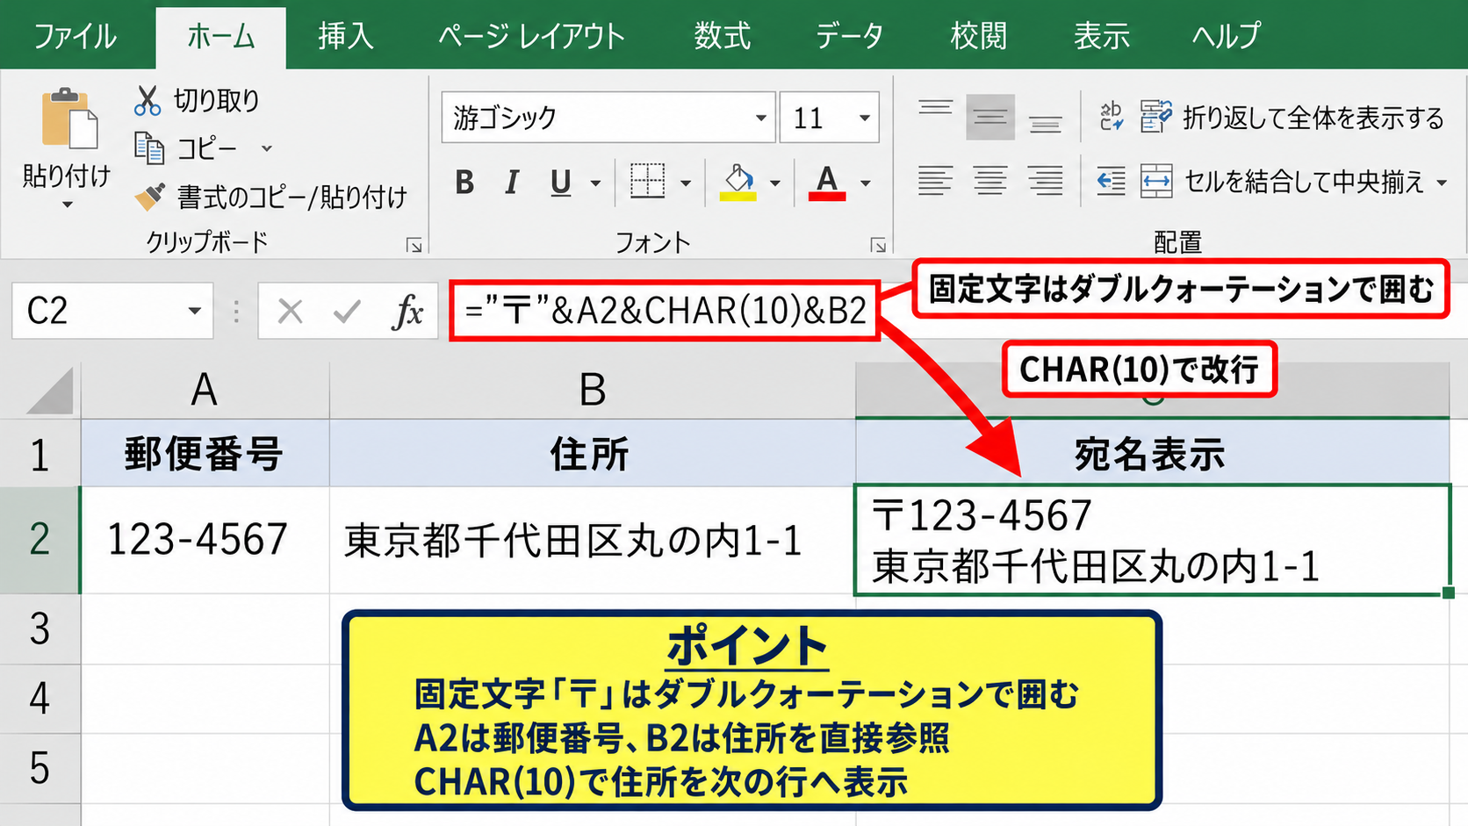Viewport: 1468px width, 826px height.
Task: Click the insert function fx icon
Action: [x=407, y=311]
